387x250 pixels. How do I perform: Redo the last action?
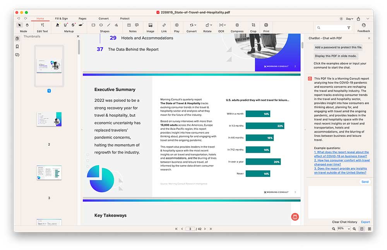pyautogui.click(x=26, y=19)
